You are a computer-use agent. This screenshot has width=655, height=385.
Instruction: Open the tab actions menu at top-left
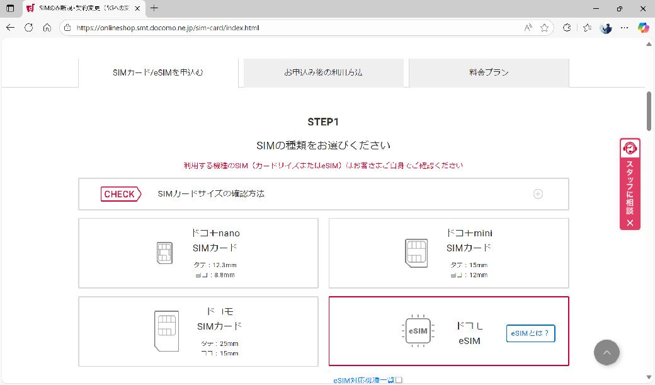(10, 8)
